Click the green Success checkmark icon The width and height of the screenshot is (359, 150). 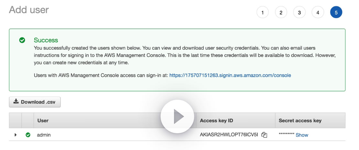click(x=22, y=40)
